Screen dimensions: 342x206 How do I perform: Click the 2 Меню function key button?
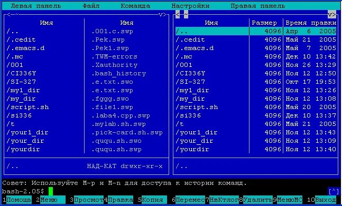coord(51,200)
